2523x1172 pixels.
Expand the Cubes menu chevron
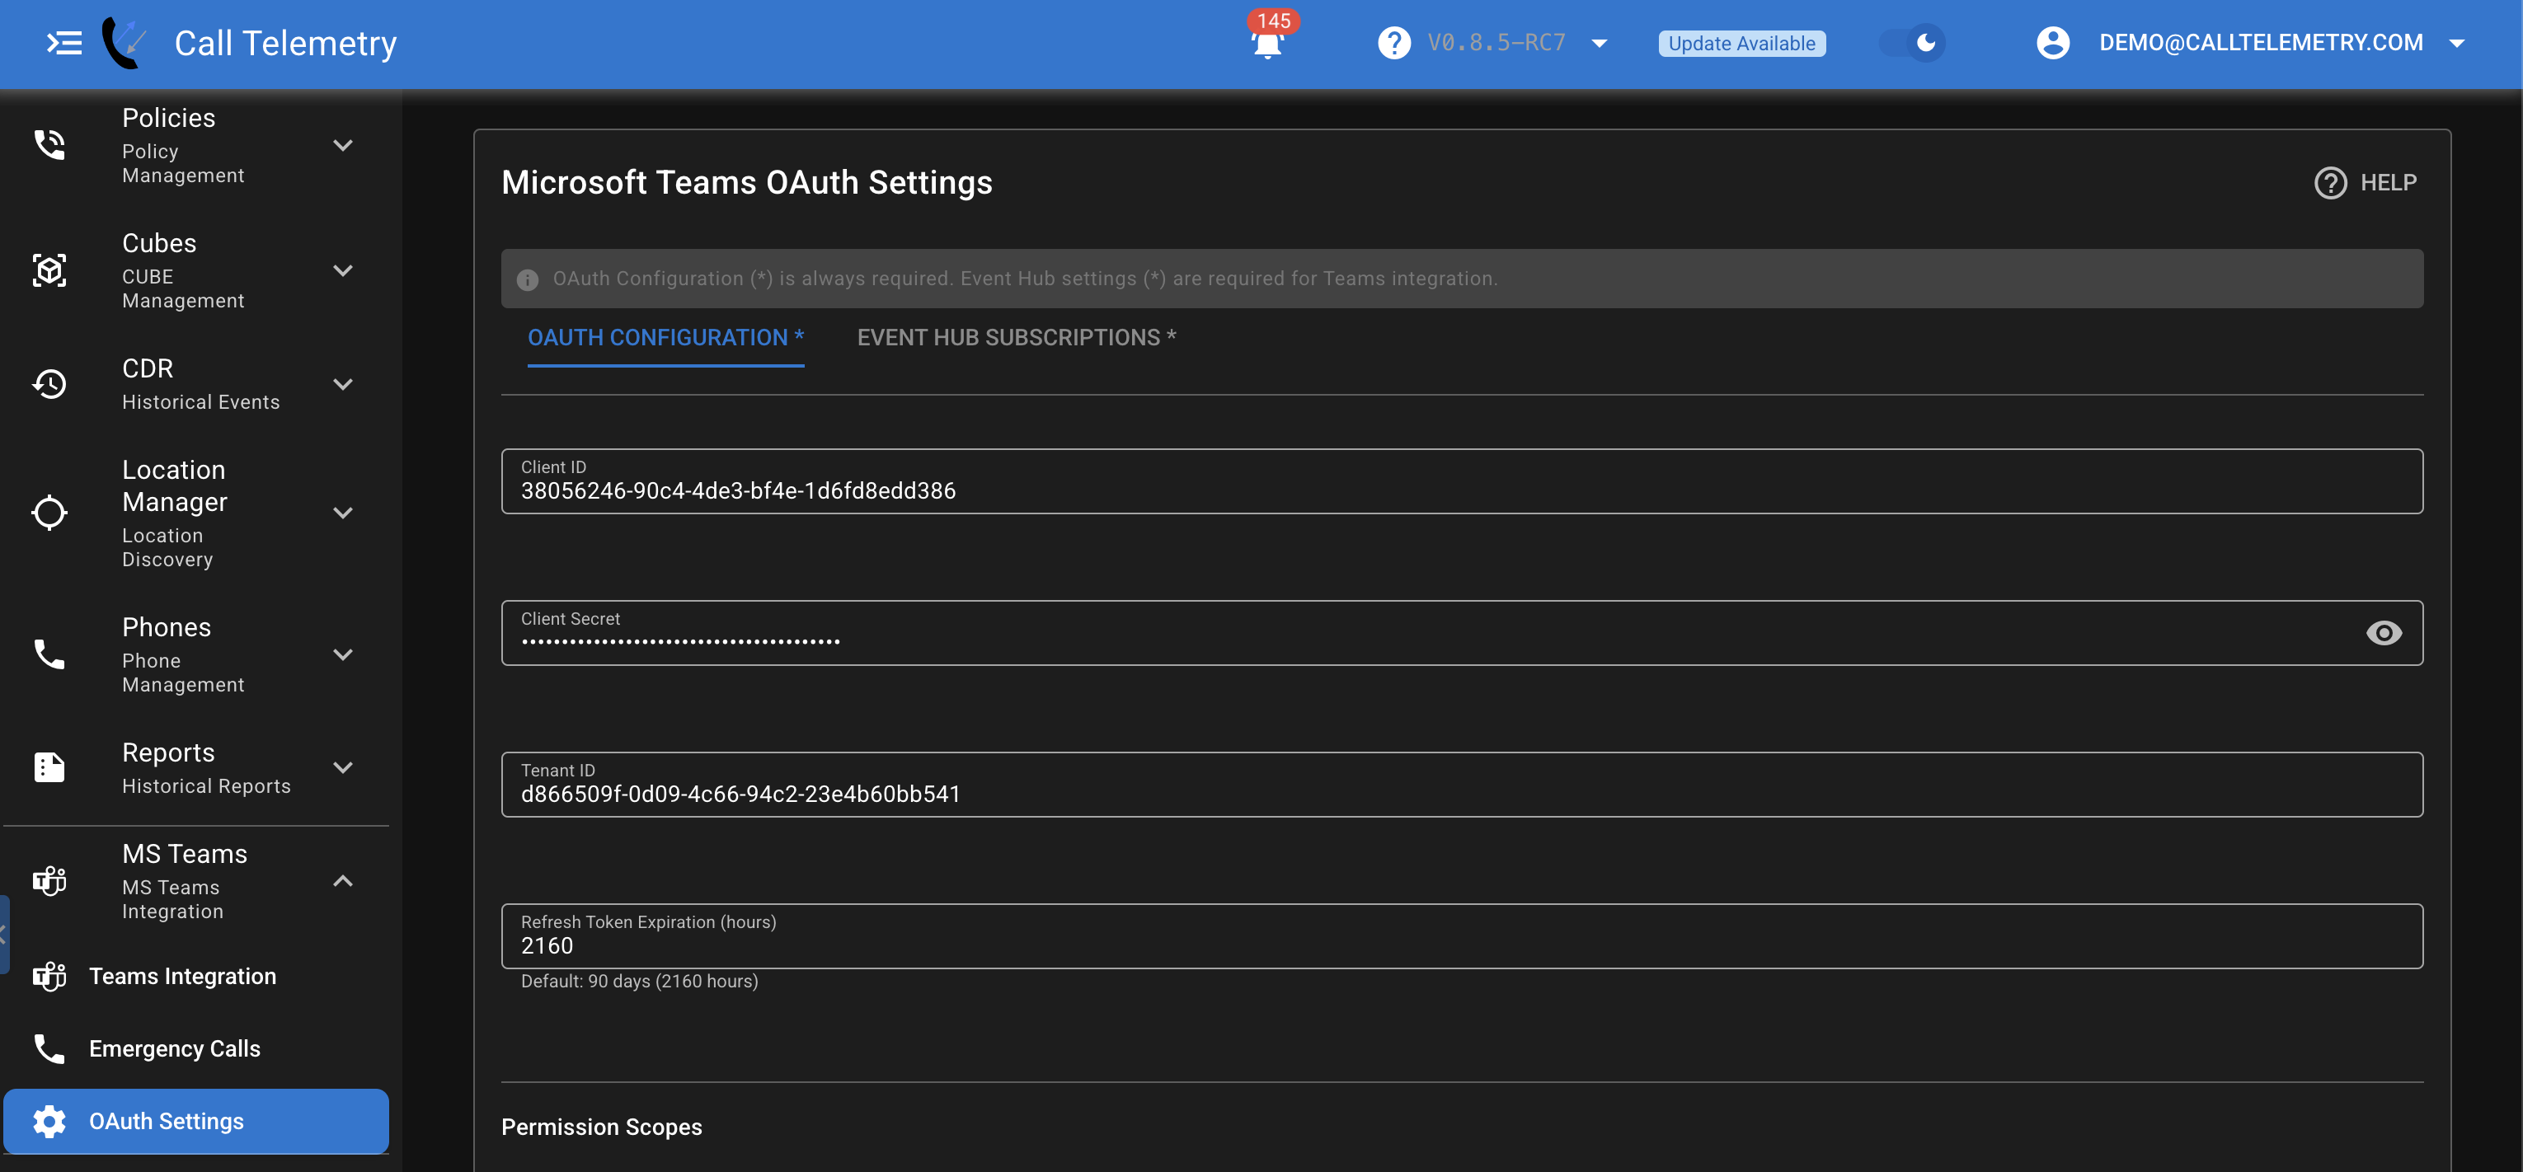pyautogui.click(x=343, y=270)
